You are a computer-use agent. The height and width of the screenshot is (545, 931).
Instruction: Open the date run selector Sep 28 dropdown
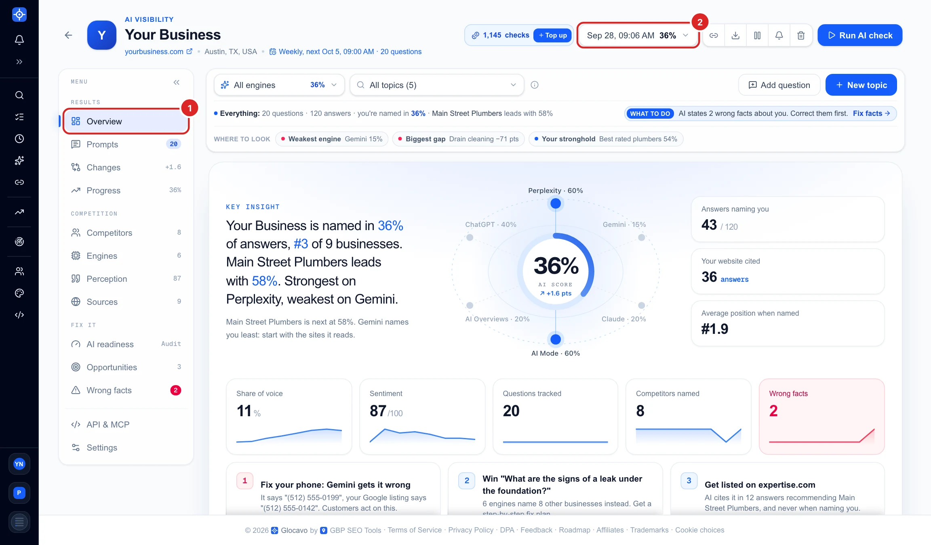tap(638, 36)
